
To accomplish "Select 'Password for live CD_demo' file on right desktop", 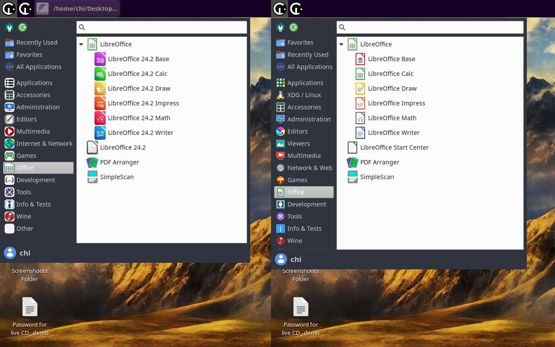I will click(301, 317).
